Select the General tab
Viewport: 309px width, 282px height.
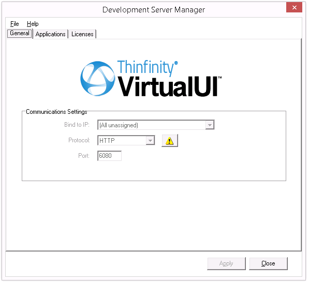click(20, 33)
